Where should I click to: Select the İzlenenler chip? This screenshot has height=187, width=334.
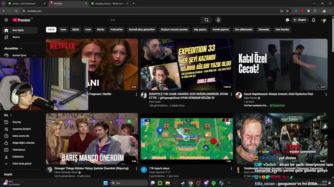point(264,30)
